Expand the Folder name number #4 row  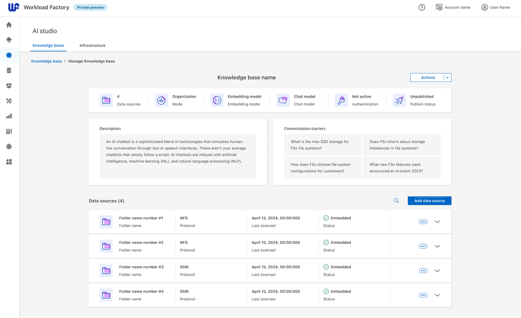pyautogui.click(x=437, y=295)
